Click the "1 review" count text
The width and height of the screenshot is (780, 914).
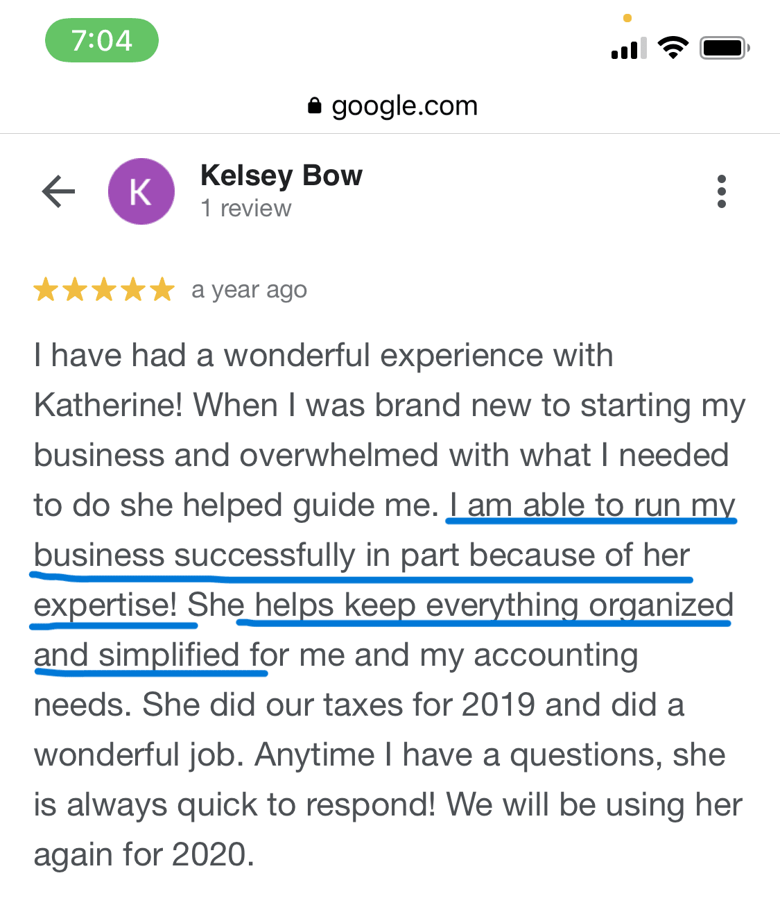246,208
